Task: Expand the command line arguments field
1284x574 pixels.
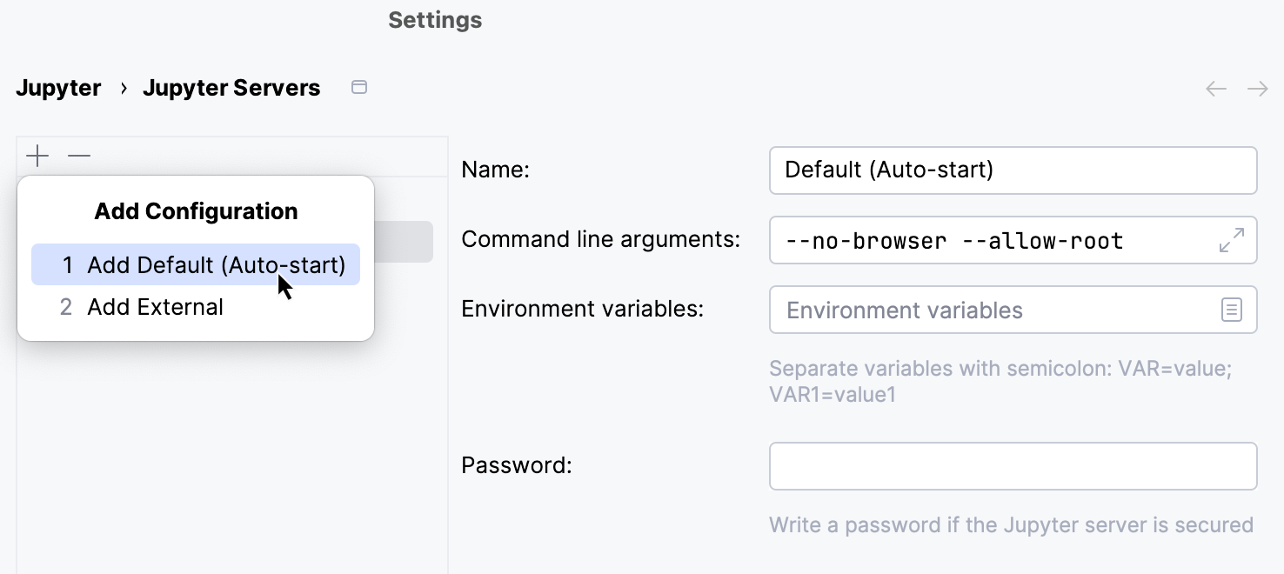Action: click(1231, 240)
